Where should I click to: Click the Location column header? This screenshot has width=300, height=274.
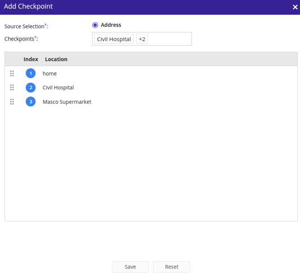pyautogui.click(x=56, y=59)
